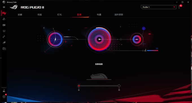Image resolution: width=192 pixels, height=103 pixels.
Task: Select the red 低 slider handle
Action: tap(79, 86)
